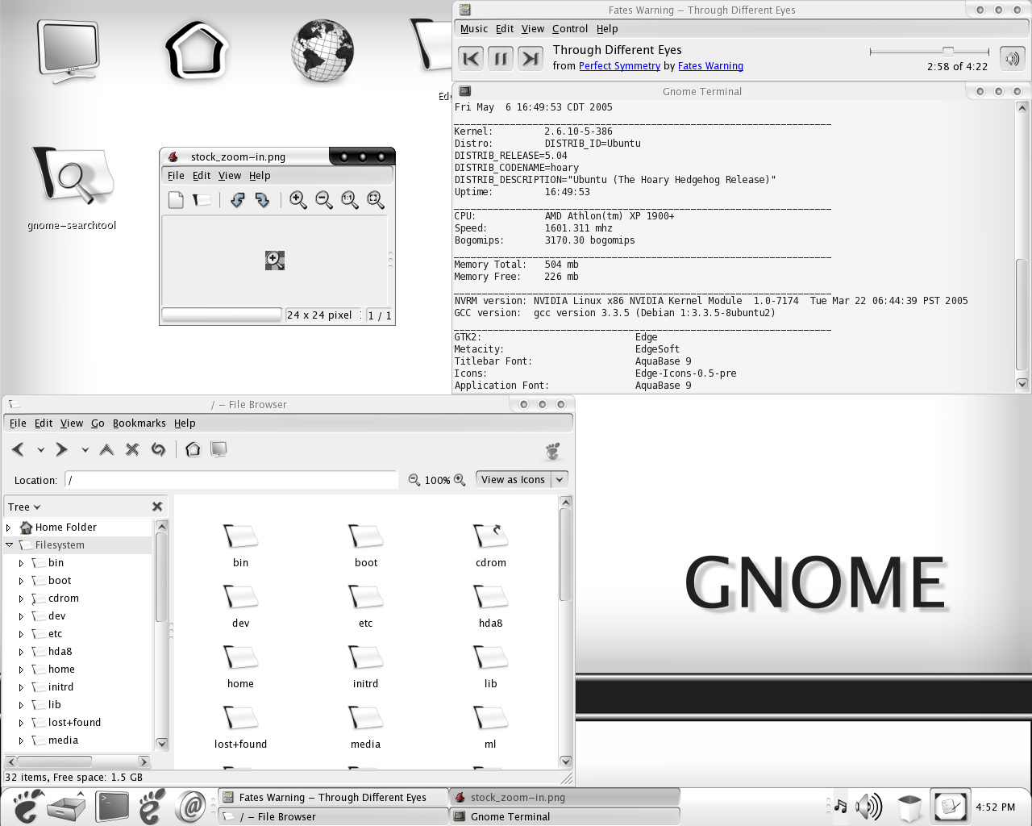Go forward in File Browser

pos(61,449)
